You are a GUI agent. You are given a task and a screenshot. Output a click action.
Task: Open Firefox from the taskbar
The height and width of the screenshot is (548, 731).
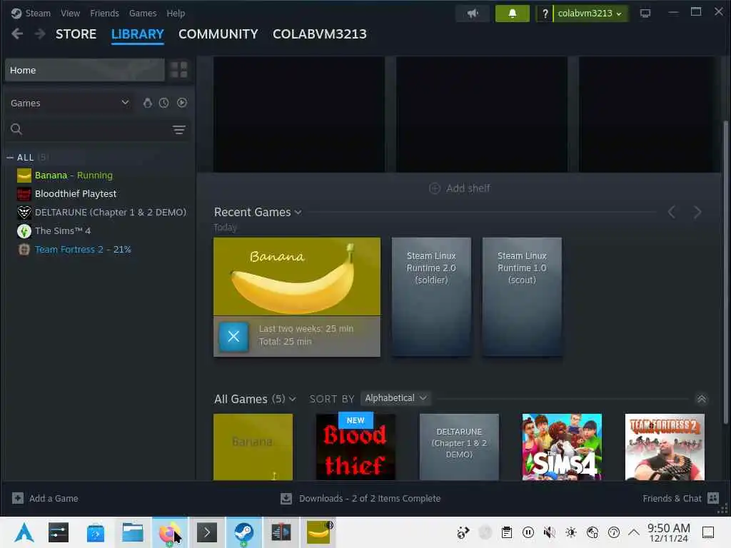tap(170, 532)
